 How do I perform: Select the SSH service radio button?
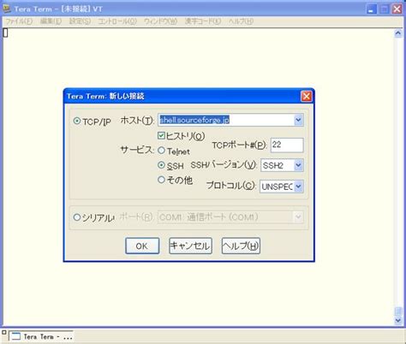(x=161, y=165)
